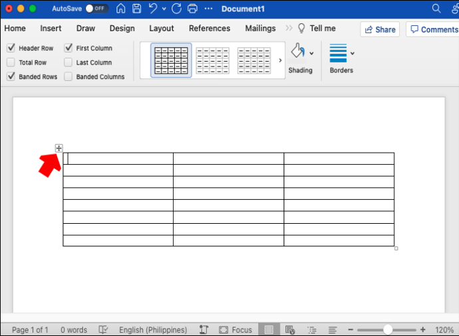Viewport: 459px width, 336px height.
Task: Apply Borders with the borders icon
Action: tap(338, 53)
